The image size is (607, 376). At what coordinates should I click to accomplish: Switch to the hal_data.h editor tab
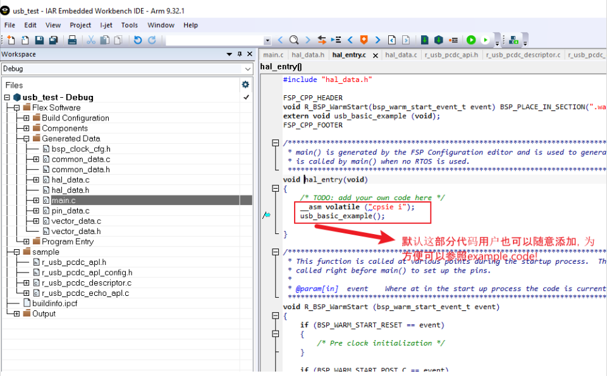308,55
